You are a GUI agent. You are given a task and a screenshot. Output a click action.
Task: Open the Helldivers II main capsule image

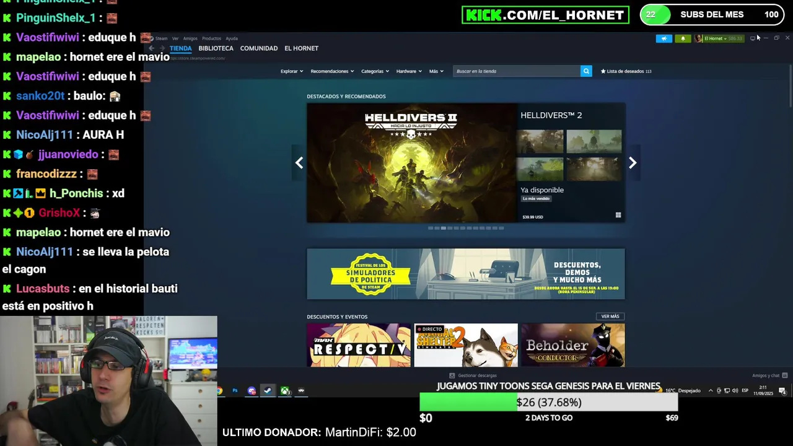click(411, 163)
